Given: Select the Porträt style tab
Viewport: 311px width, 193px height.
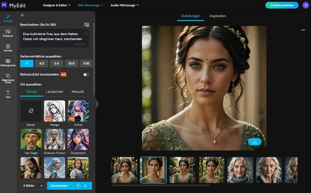Looking at the screenshot, I should coord(31,92).
